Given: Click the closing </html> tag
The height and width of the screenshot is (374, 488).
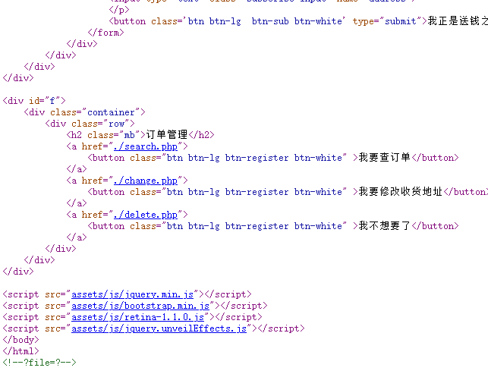Looking at the screenshot, I should (20, 351).
